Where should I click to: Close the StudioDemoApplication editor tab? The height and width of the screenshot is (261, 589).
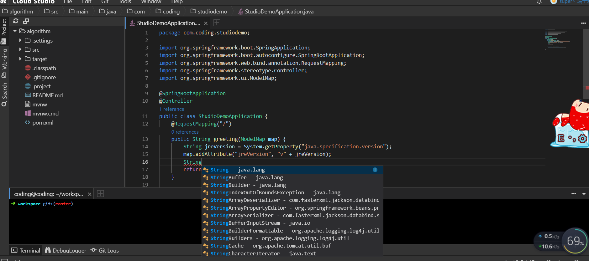click(206, 23)
